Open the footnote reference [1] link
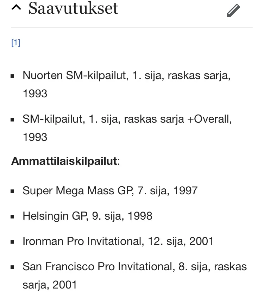Screen dimensions: 264x298 click(x=16, y=43)
